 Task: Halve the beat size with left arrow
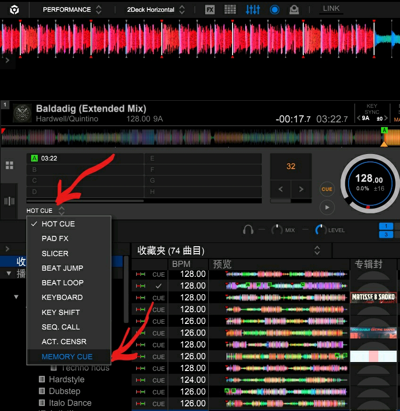coord(281,189)
